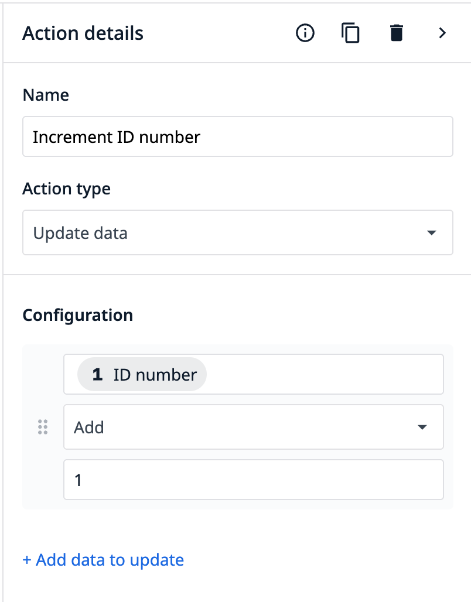Click the Name label above the text field
Image resolution: width=471 pixels, height=602 pixels.
[x=45, y=94]
